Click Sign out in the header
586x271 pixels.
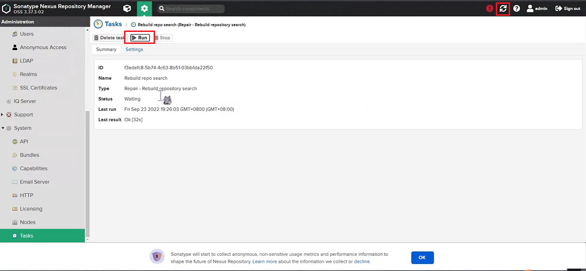[x=568, y=9]
